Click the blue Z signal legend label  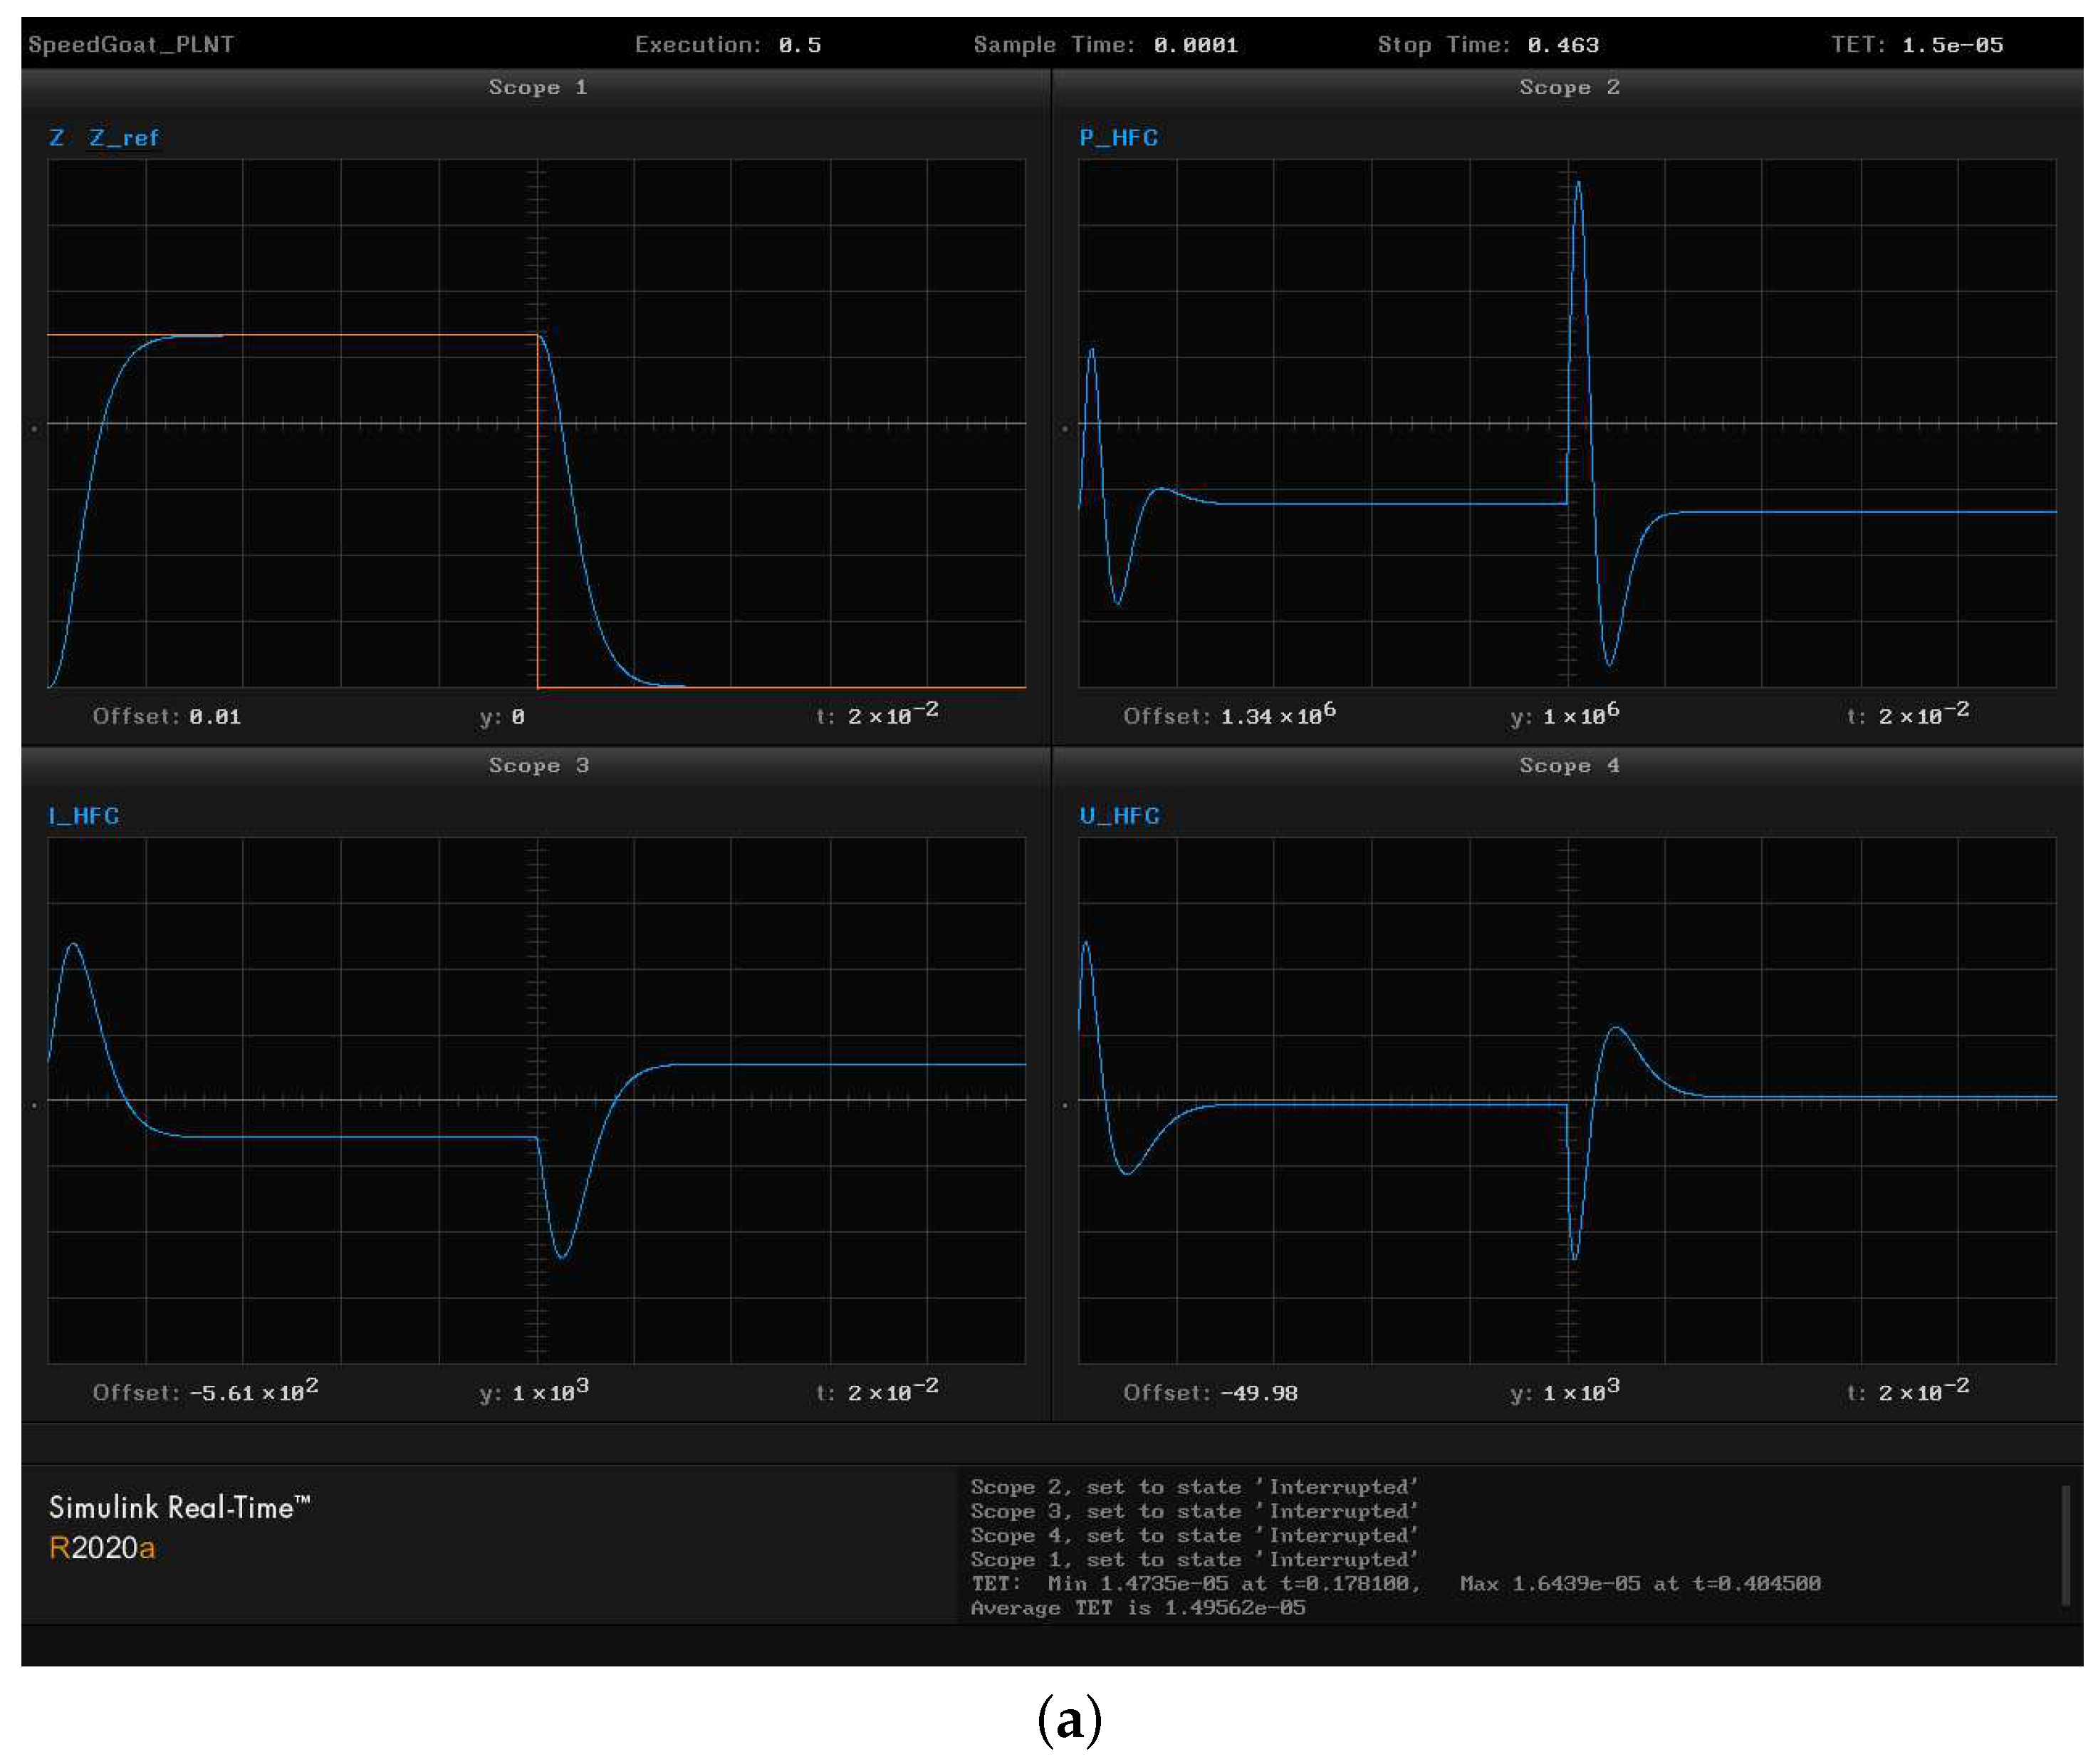(x=57, y=138)
